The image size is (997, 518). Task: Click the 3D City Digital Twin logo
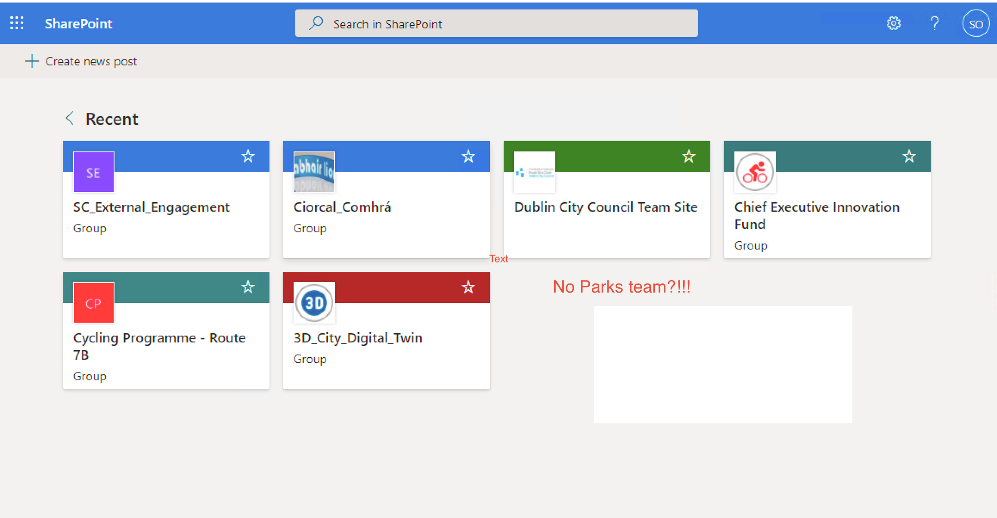click(x=314, y=303)
